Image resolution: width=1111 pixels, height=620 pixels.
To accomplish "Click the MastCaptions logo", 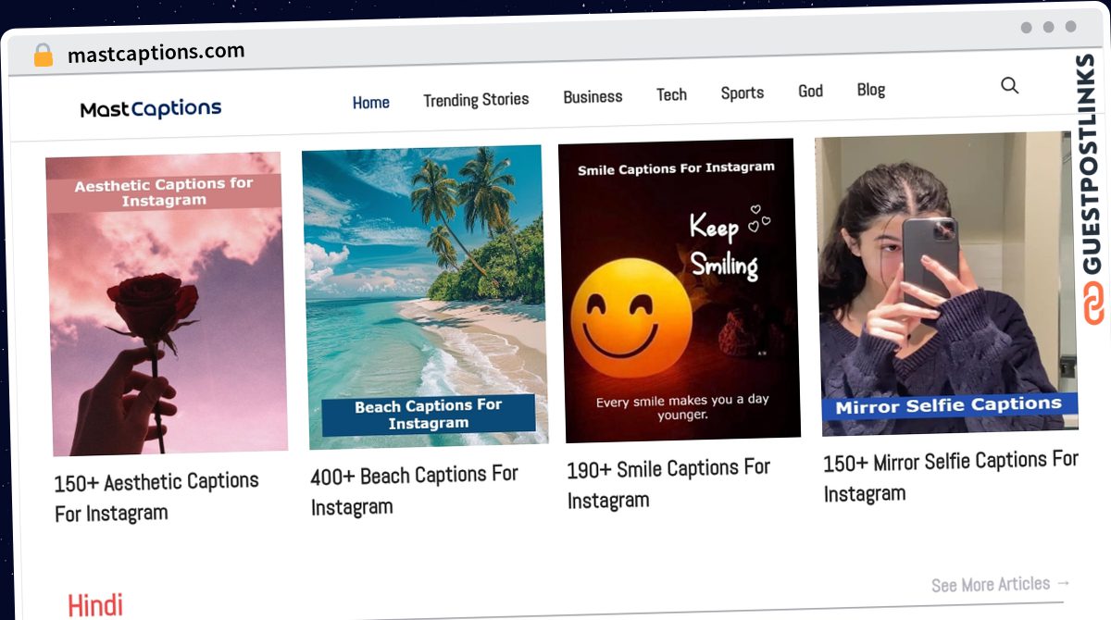I will 151,109.
